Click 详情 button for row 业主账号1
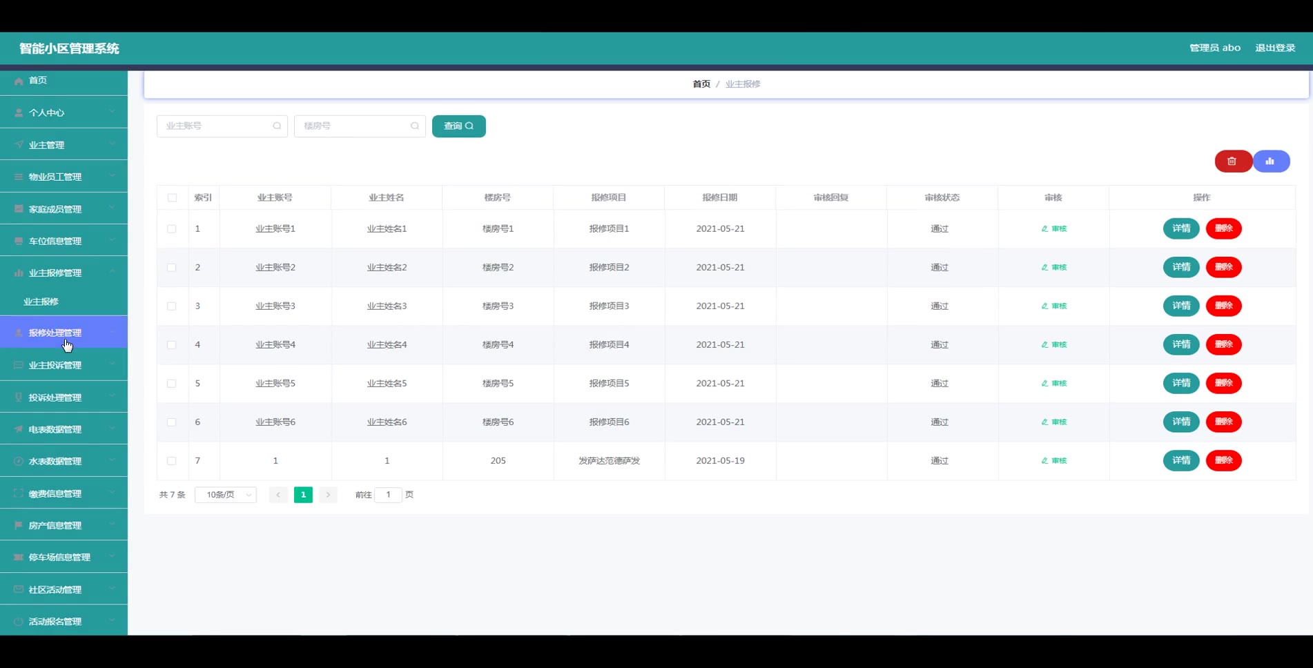The height and width of the screenshot is (668, 1313). [x=1181, y=228]
